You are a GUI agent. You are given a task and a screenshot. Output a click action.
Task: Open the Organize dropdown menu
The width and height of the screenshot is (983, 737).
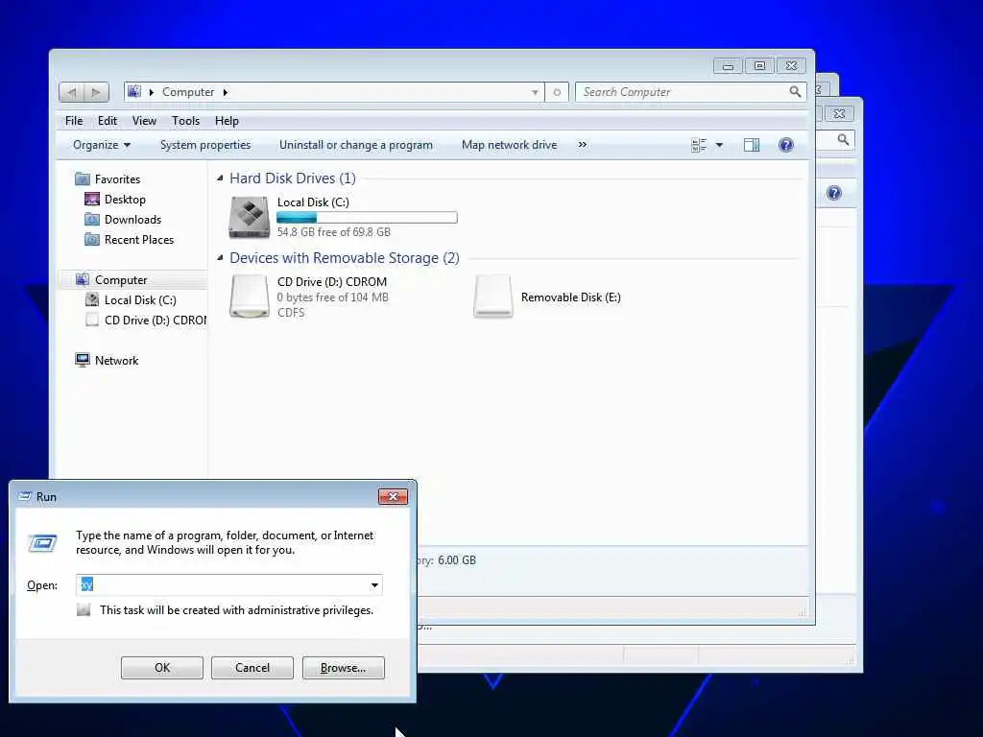[x=102, y=145]
